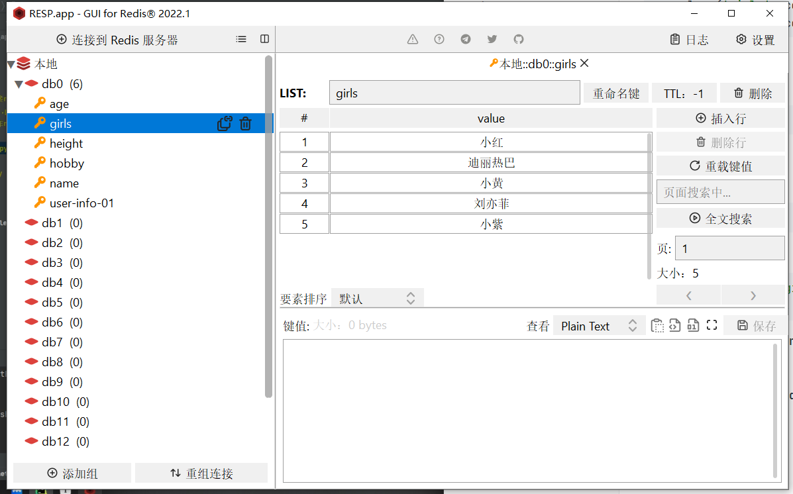
Task: Open 设置 settings
Action: pos(755,40)
